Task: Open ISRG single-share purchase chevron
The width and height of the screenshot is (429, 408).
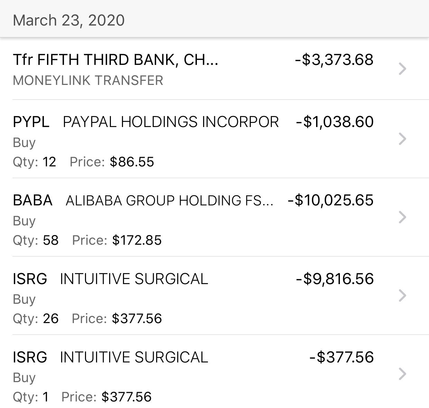Action: pos(402,374)
